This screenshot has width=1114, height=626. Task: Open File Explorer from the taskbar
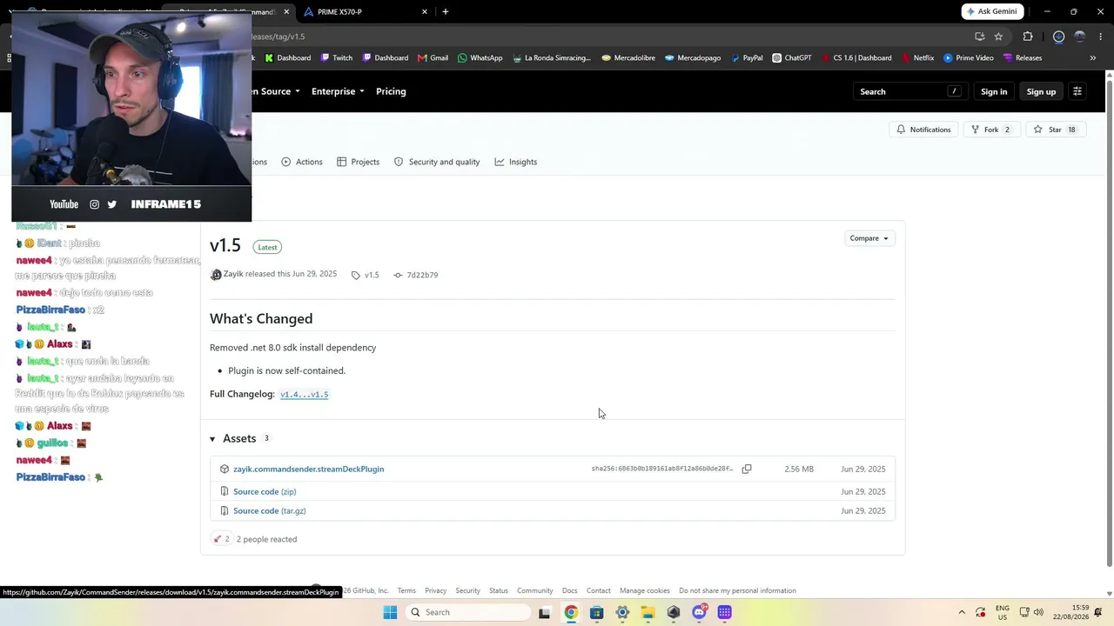click(648, 612)
